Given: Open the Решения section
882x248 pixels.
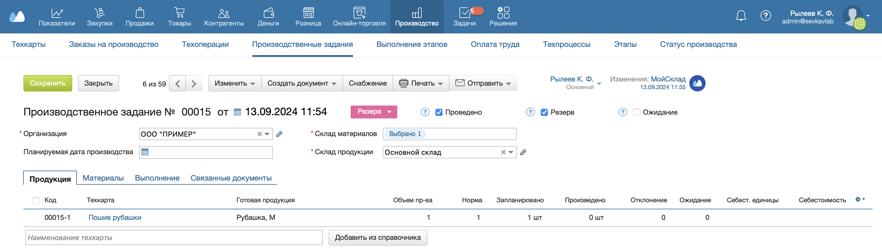Looking at the screenshot, I should pyautogui.click(x=503, y=17).
